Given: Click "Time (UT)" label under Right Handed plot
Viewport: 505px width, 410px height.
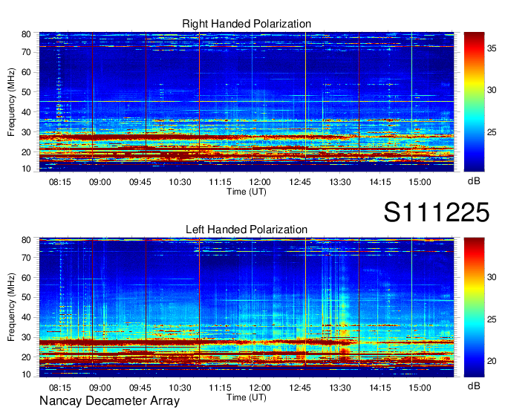Looking at the screenshot, I should (247, 192).
